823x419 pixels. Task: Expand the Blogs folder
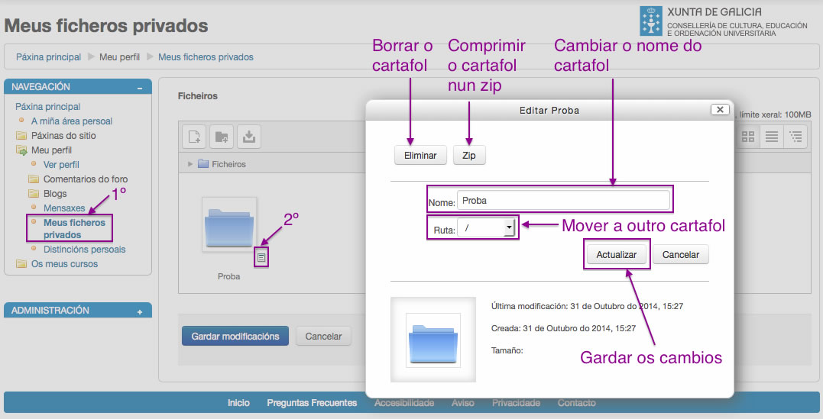55,194
